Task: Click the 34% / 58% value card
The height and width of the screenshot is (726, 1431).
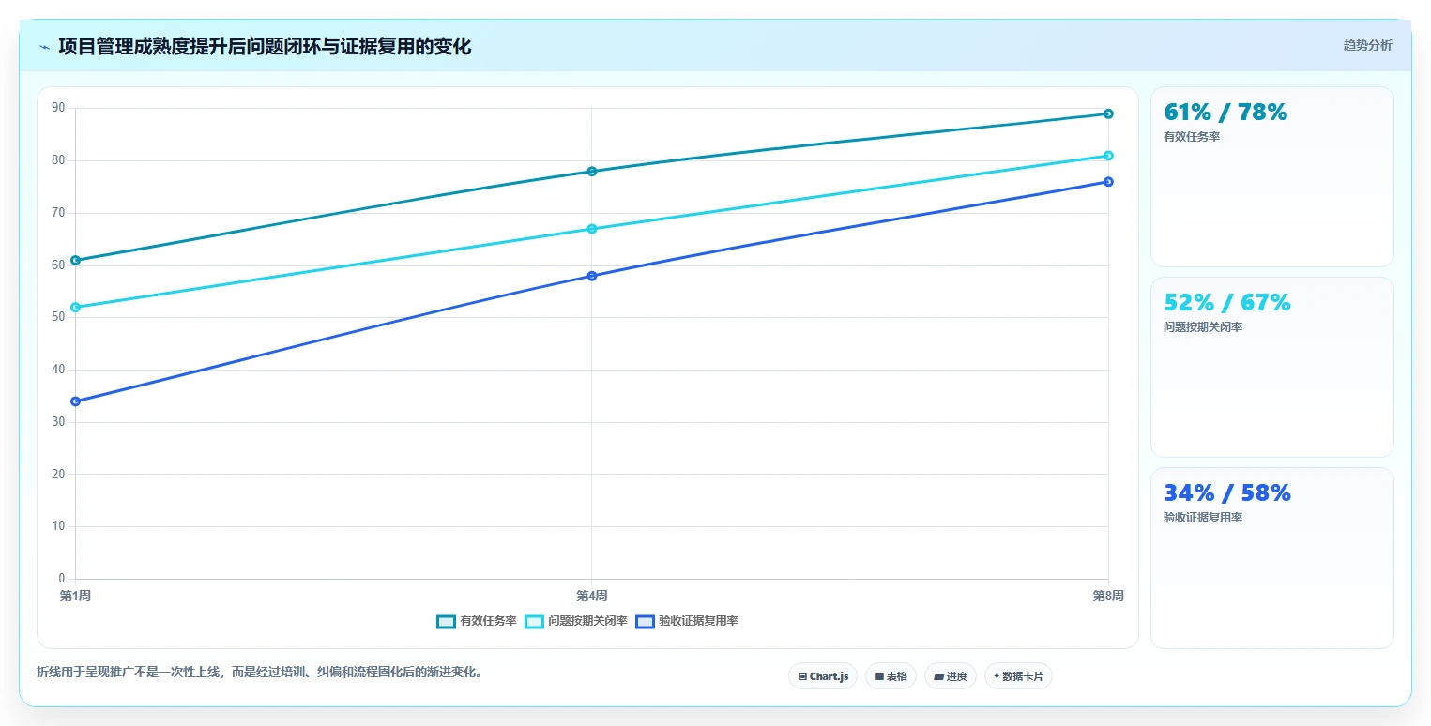Action: tap(1272, 557)
